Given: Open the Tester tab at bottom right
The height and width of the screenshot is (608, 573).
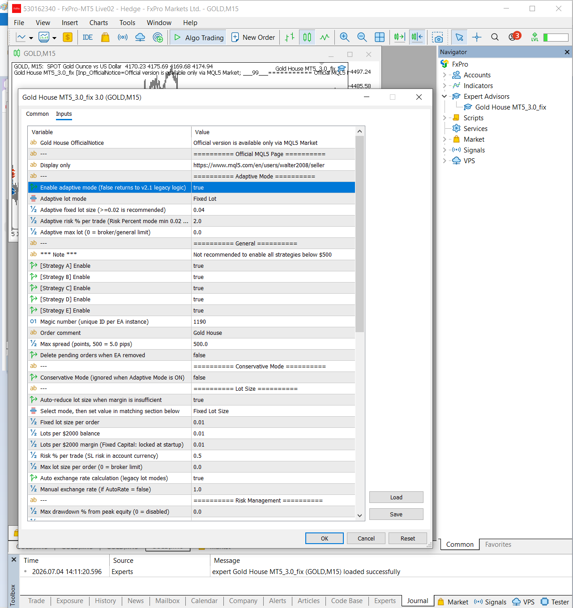Looking at the screenshot, I should point(555,602).
